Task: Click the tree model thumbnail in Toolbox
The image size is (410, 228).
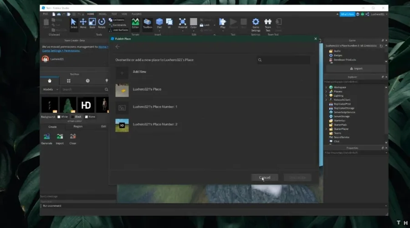Action: (68, 105)
